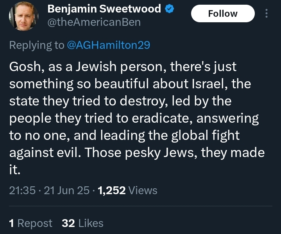
Task: Click the Follow button
Action: 222,14
